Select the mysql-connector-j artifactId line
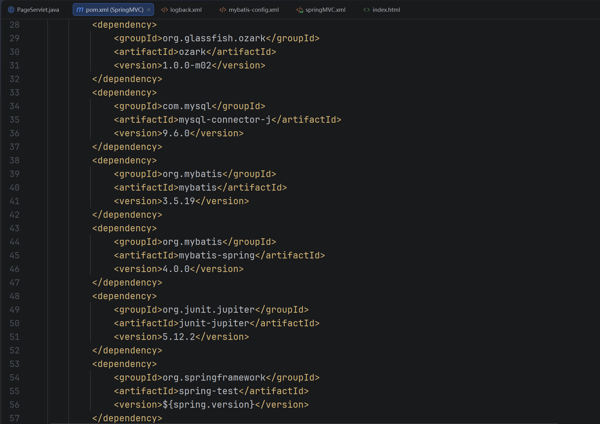 [x=227, y=120]
